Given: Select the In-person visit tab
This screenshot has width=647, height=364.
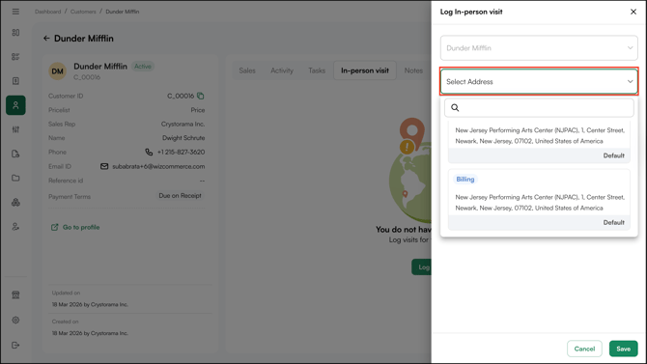Looking at the screenshot, I should click(x=365, y=70).
